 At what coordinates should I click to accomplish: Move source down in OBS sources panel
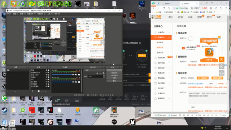pyautogui.click(x=46, y=91)
